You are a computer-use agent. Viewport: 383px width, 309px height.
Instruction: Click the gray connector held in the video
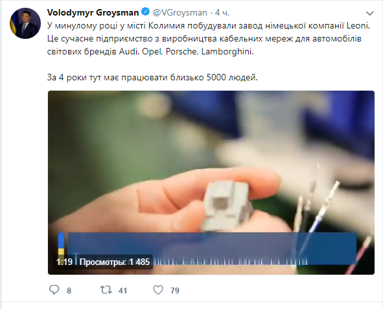click(227, 205)
